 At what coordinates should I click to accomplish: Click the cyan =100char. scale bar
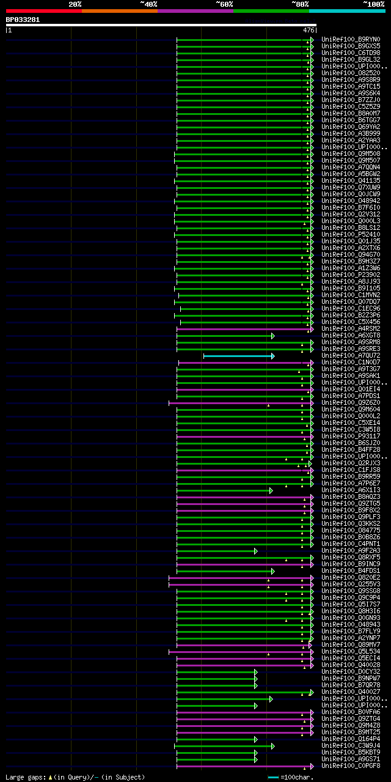tap(273, 777)
